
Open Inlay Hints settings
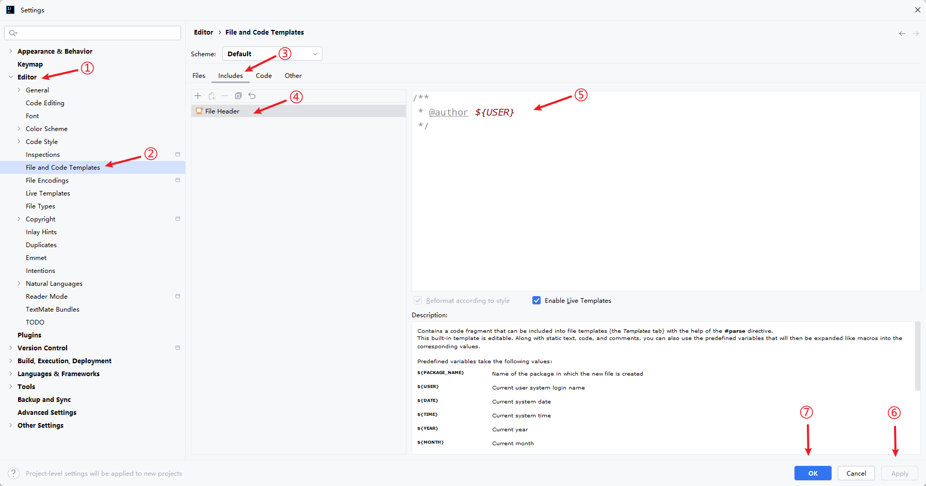click(41, 232)
